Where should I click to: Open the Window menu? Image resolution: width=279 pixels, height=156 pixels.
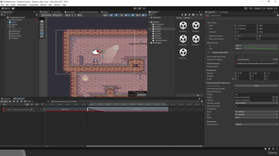[x=57, y=5]
